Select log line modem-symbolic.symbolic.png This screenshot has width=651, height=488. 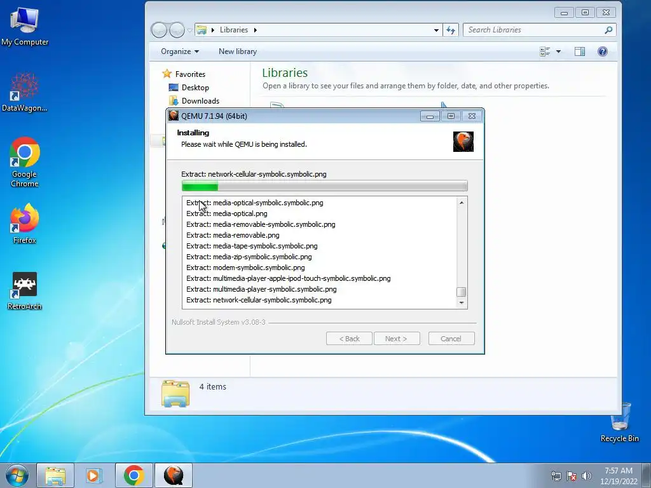pos(245,268)
